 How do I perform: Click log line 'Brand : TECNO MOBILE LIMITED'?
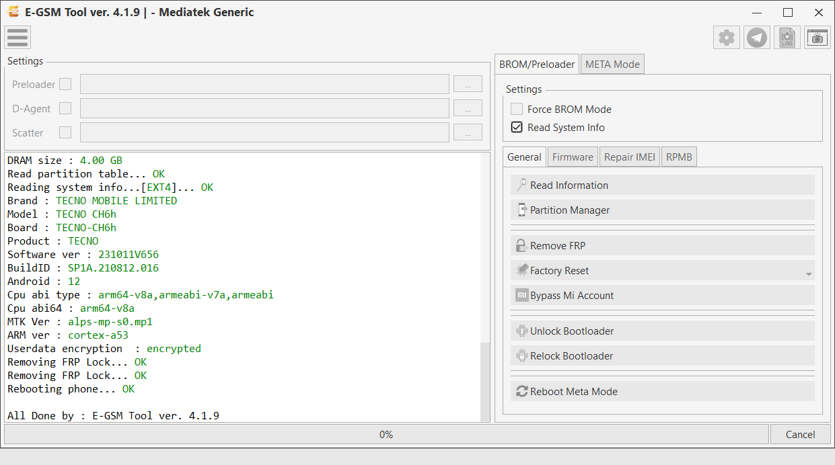click(x=92, y=200)
